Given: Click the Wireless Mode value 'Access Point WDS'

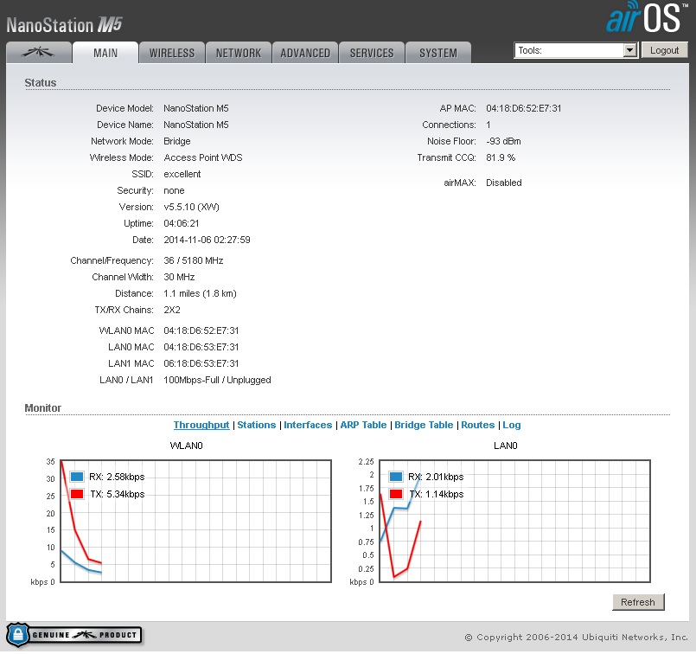Looking at the screenshot, I should point(203,157).
